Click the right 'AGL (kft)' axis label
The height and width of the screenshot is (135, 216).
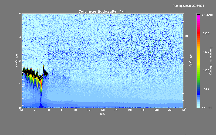coord(191,60)
